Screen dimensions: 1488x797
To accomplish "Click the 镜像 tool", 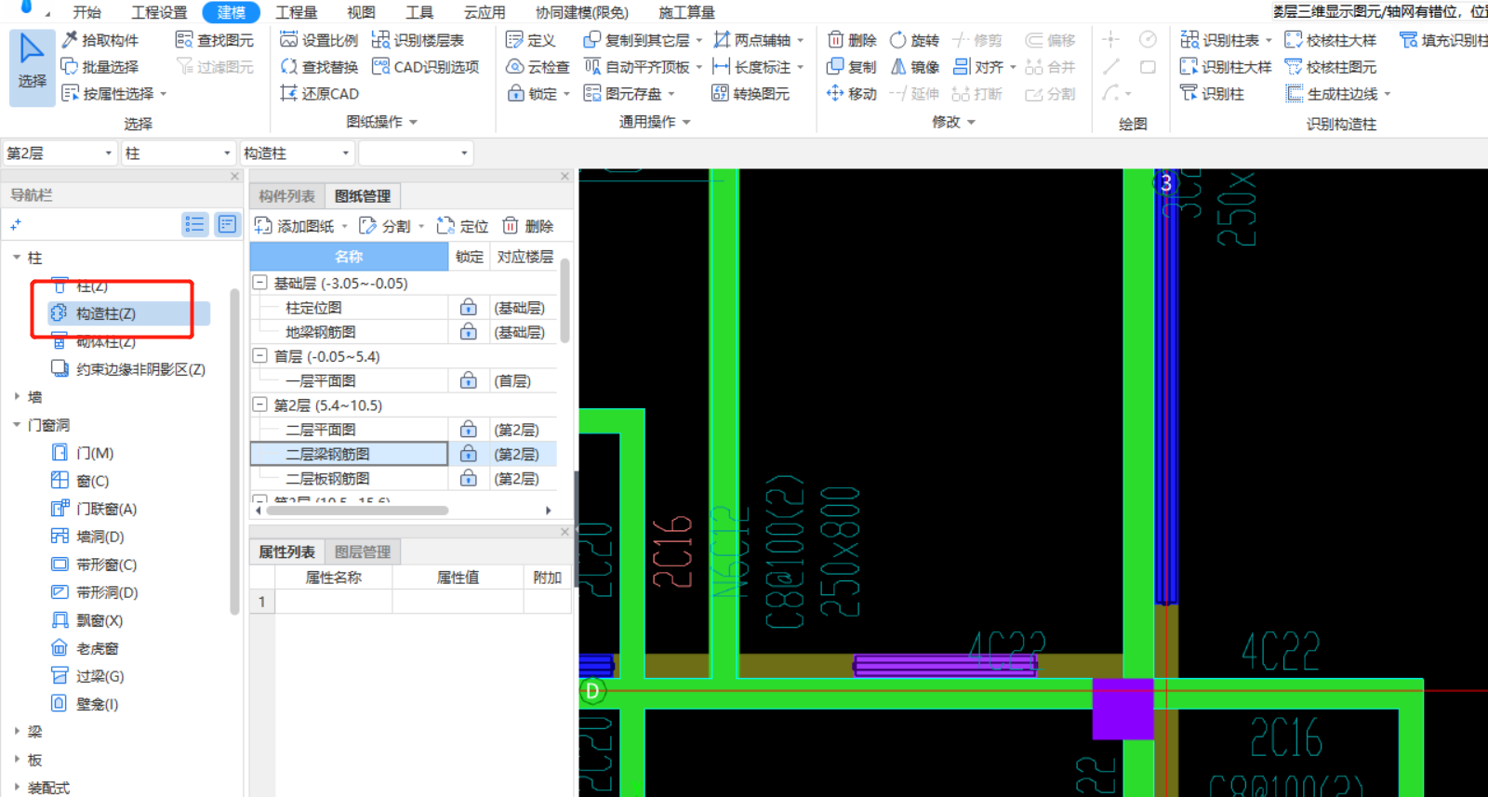I will click(x=914, y=67).
